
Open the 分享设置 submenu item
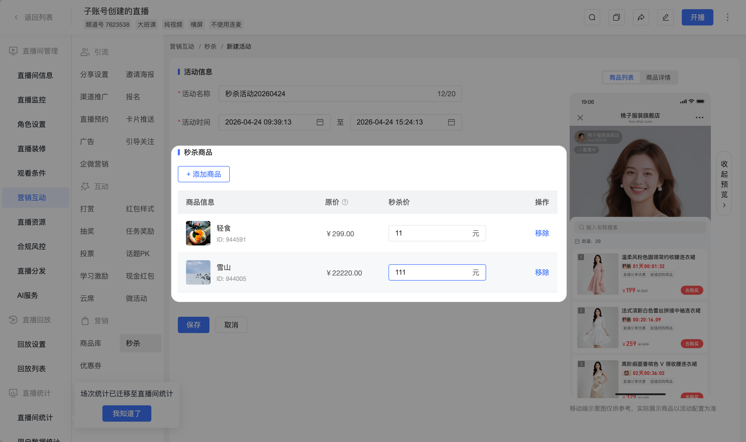tap(94, 74)
